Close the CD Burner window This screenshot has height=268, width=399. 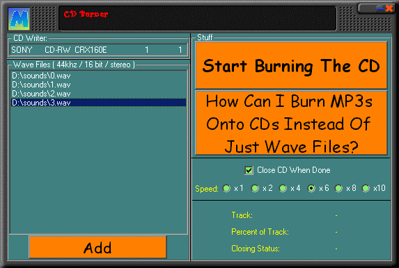pyautogui.click(x=389, y=8)
